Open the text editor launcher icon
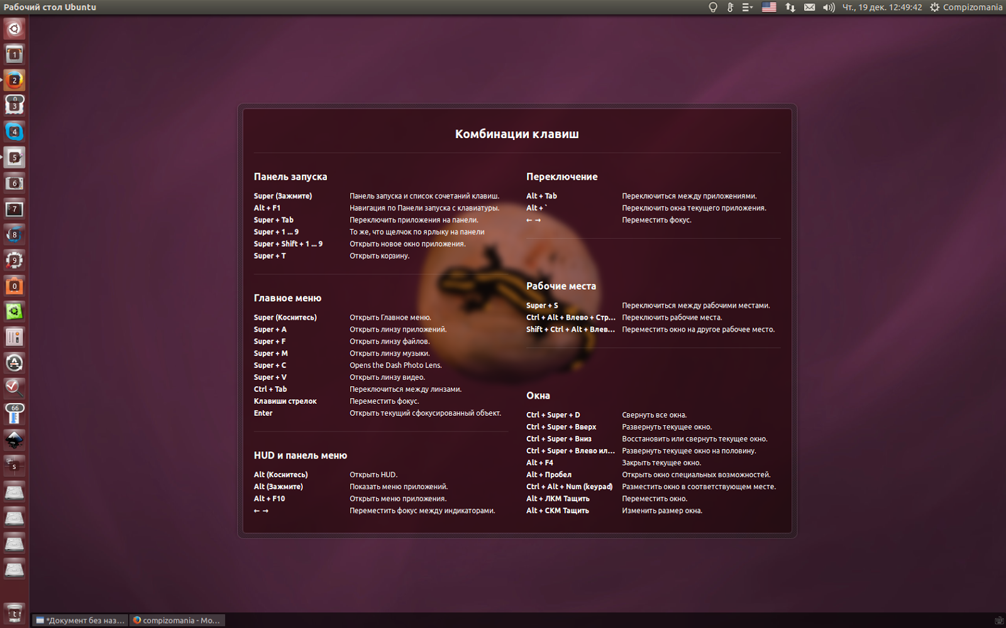The height and width of the screenshot is (628, 1006). tap(14, 158)
